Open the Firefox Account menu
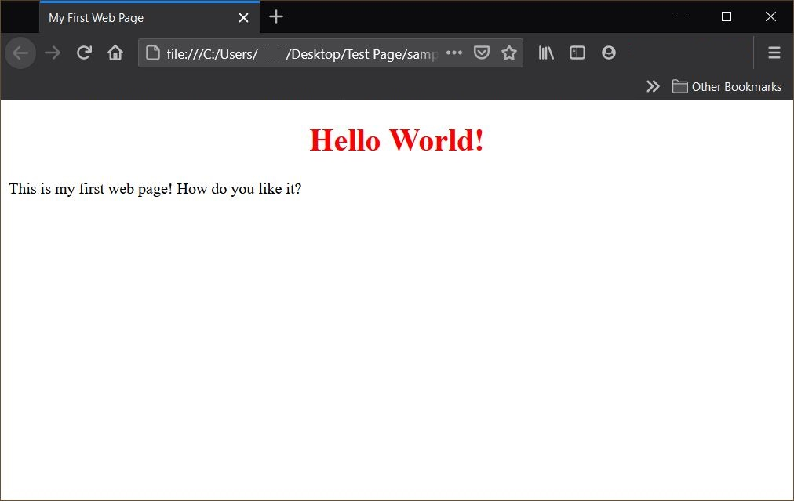 coord(608,53)
